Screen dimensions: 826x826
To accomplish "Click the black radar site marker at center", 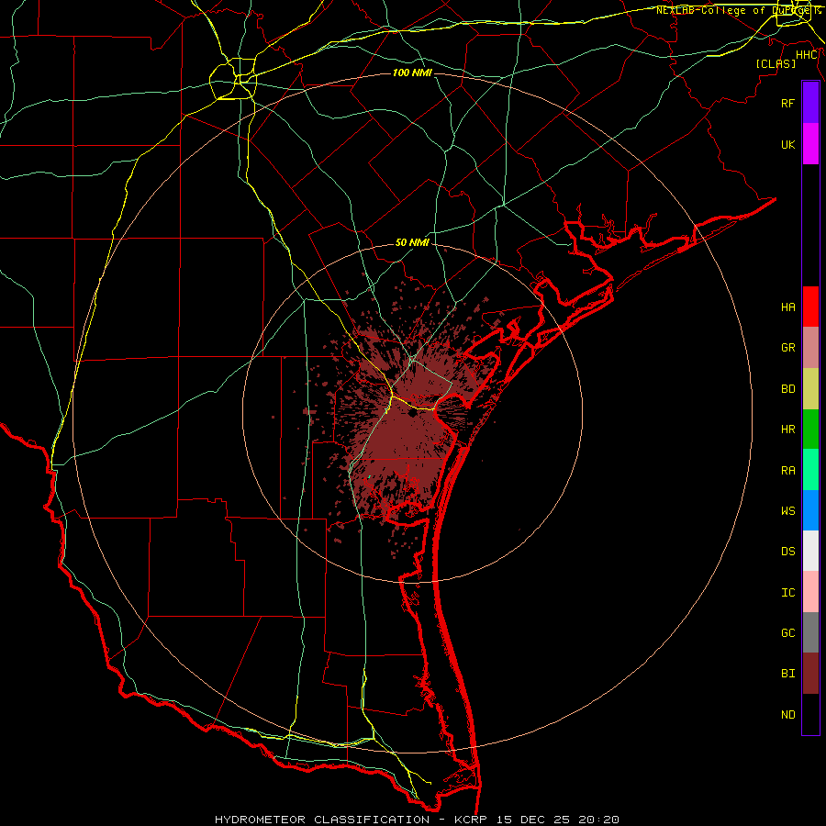I will point(412,414).
